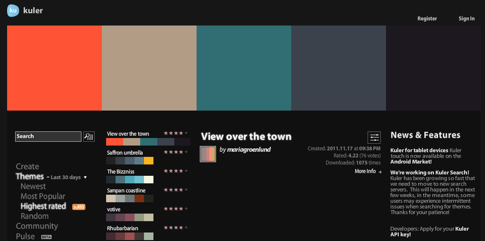Select the Saffron umbrella theme
The image size is (485, 241).
point(125,153)
